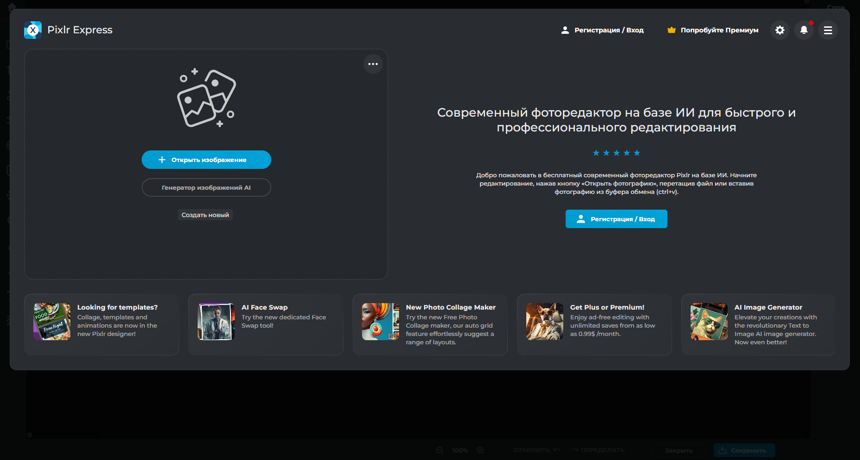Click ОТМЕНИТЬ undo in background editor
Image resolution: width=860 pixels, height=460 pixels.
537,450
